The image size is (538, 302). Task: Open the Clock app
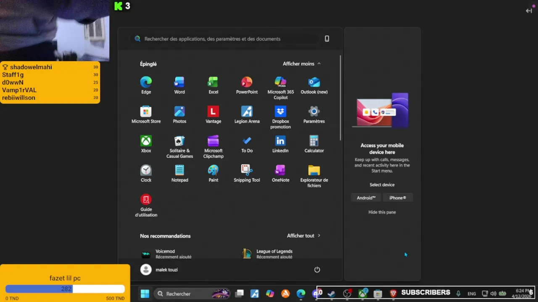tap(146, 174)
